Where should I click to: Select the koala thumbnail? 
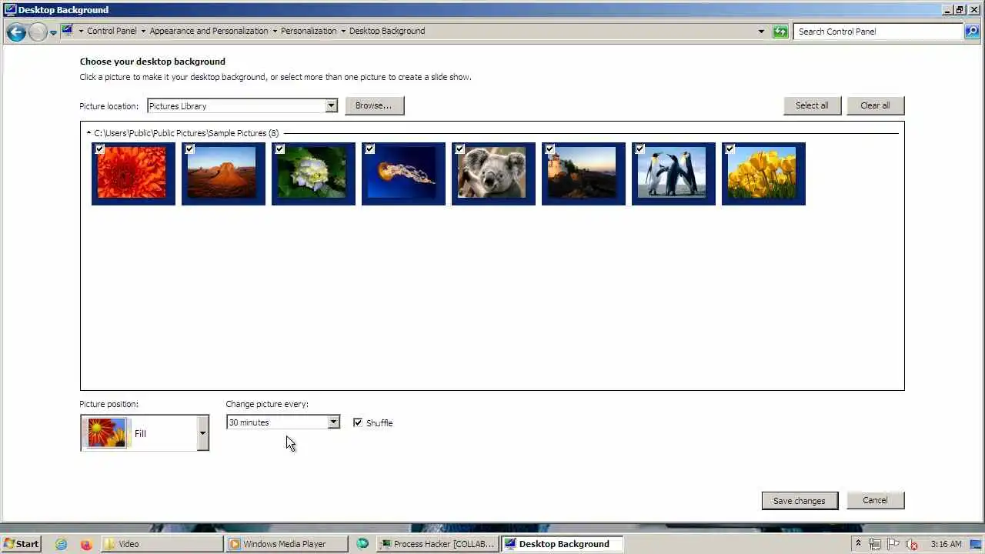(493, 174)
